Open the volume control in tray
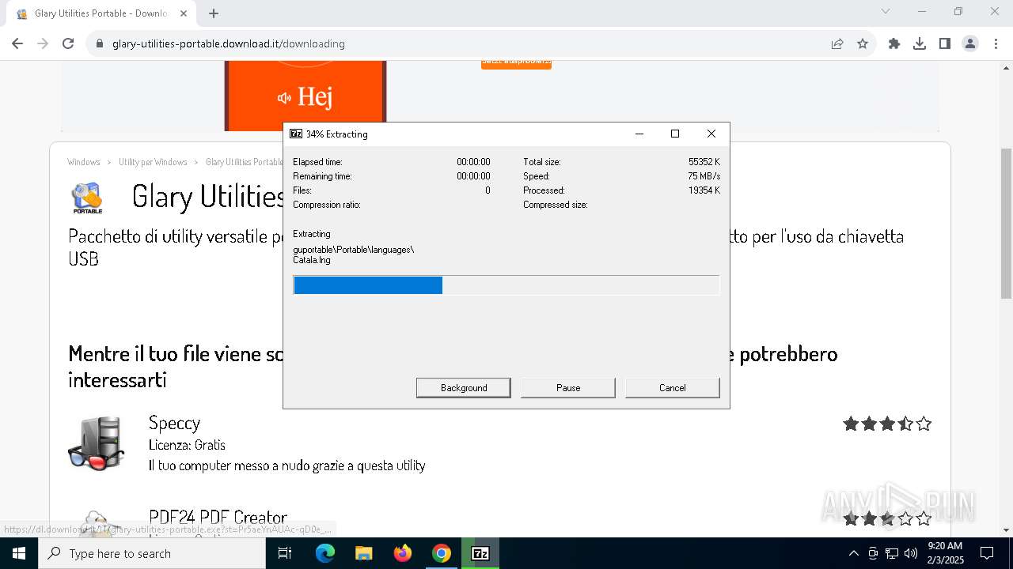The width and height of the screenshot is (1013, 569). click(x=911, y=553)
